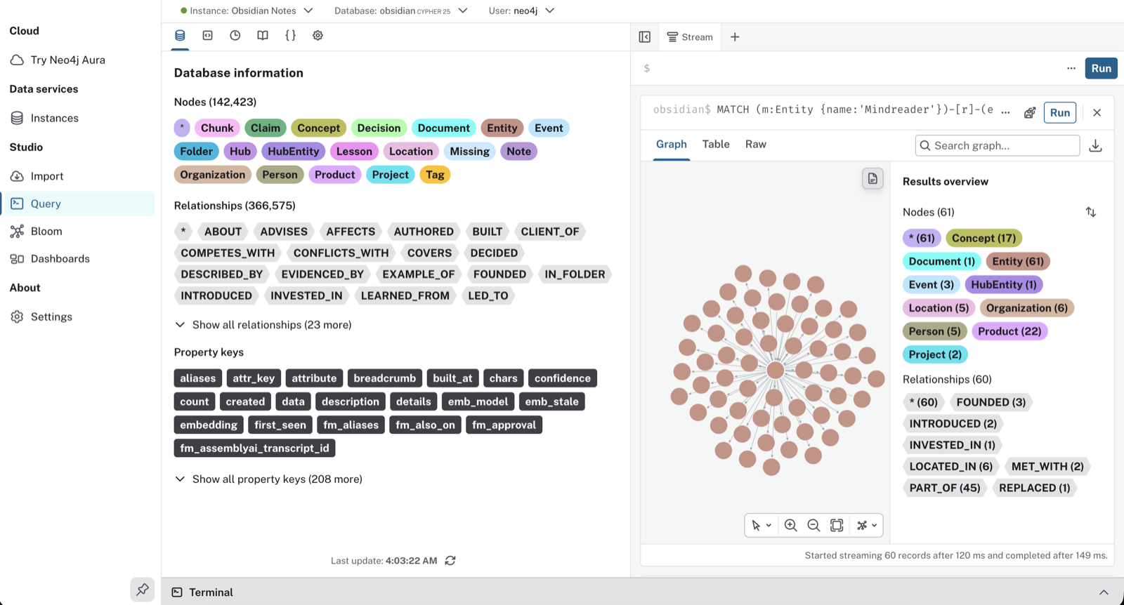Open the Terminal panel label
Image resolution: width=1124 pixels, height=605 pixels.
point(211,592)
